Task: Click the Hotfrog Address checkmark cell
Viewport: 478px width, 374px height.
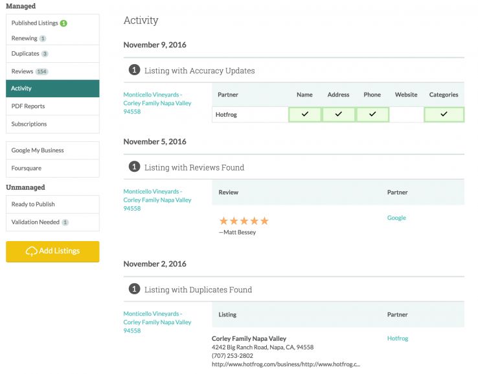Action: [338, 114]
